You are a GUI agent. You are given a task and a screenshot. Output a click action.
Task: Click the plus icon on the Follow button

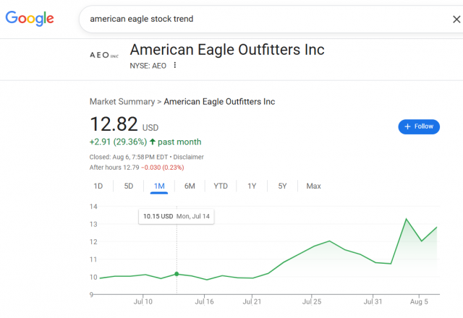click(407, 126)
